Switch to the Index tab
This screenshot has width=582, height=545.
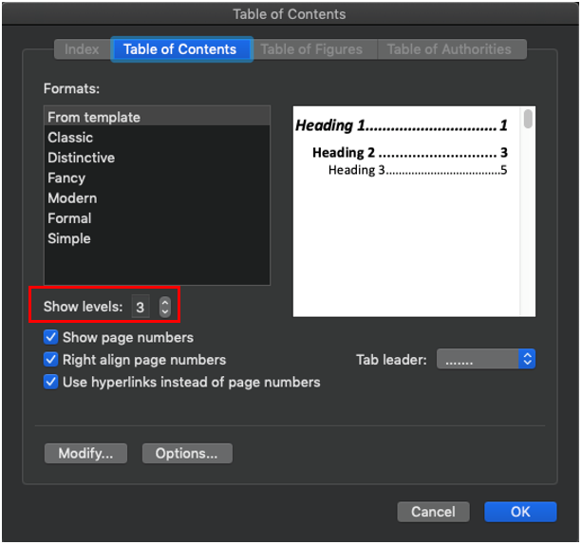83,49
